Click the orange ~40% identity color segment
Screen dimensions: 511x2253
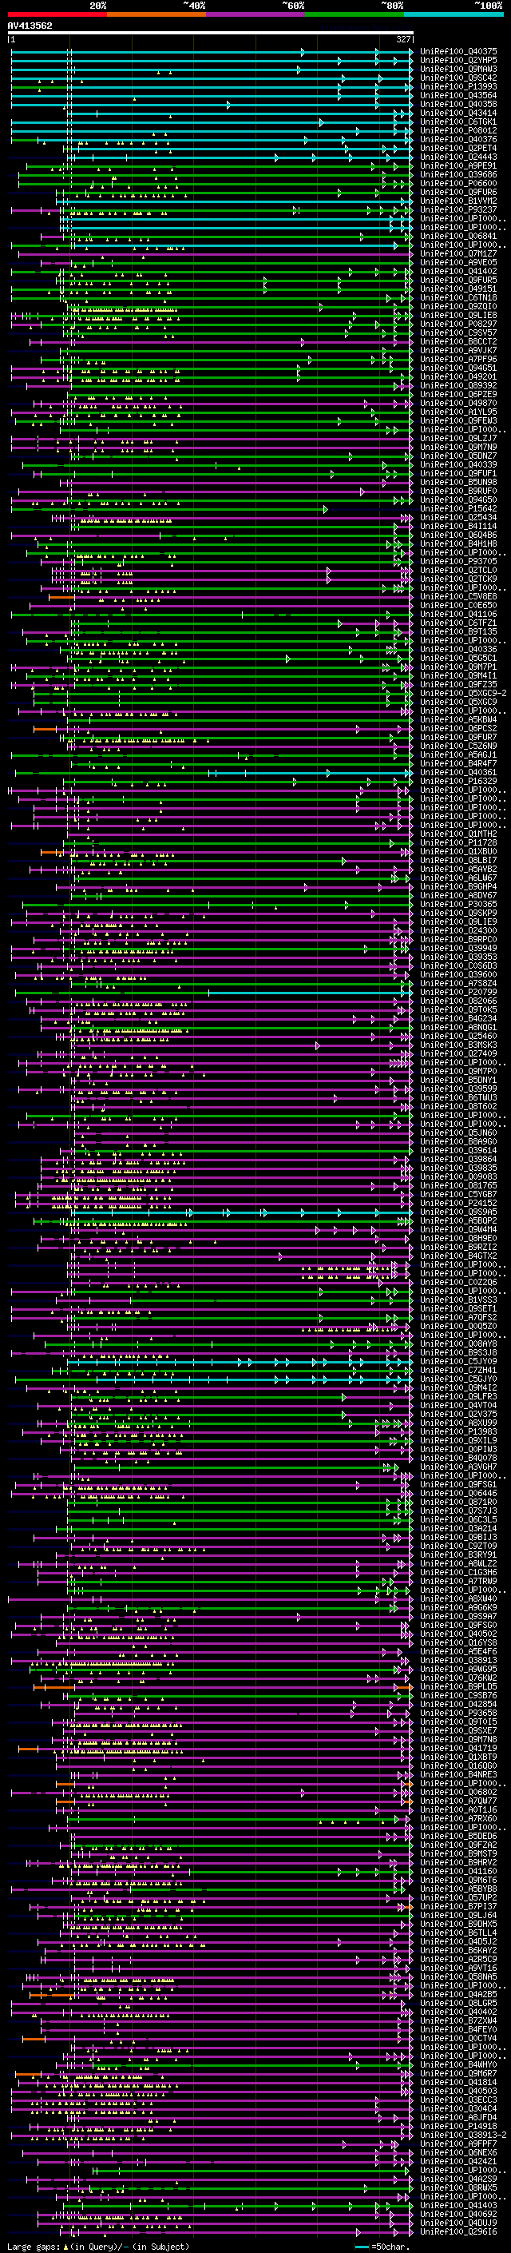[x=156, y=14]
